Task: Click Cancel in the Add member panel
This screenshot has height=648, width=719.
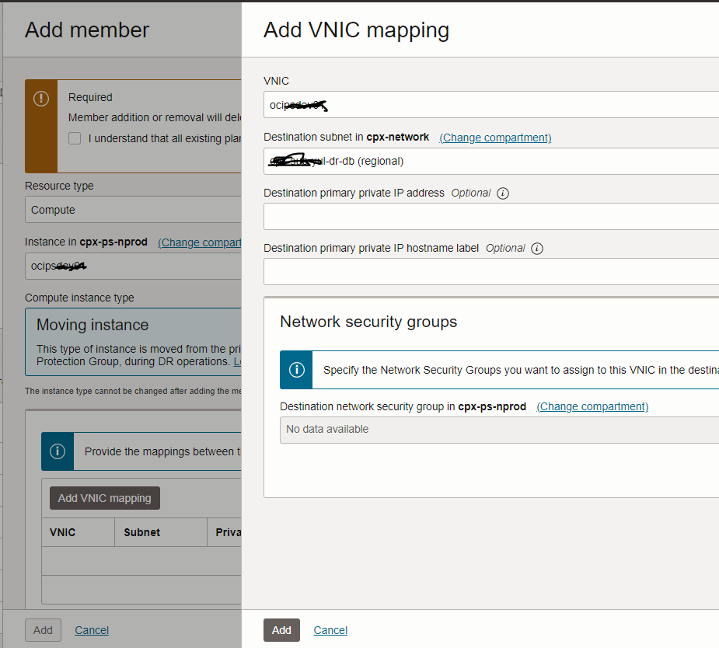Action: point(92,630)
